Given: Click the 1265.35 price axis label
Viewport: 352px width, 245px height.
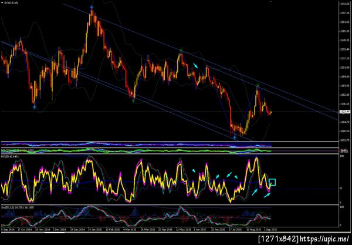Looking at the screenshot, I should coord(345,31).
